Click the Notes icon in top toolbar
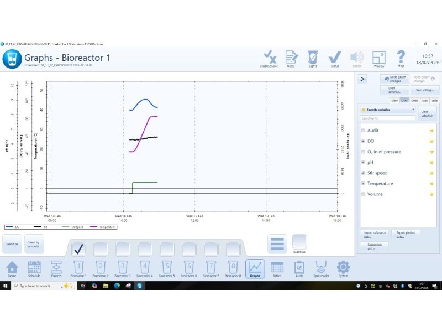 click(x=291, y=58)
